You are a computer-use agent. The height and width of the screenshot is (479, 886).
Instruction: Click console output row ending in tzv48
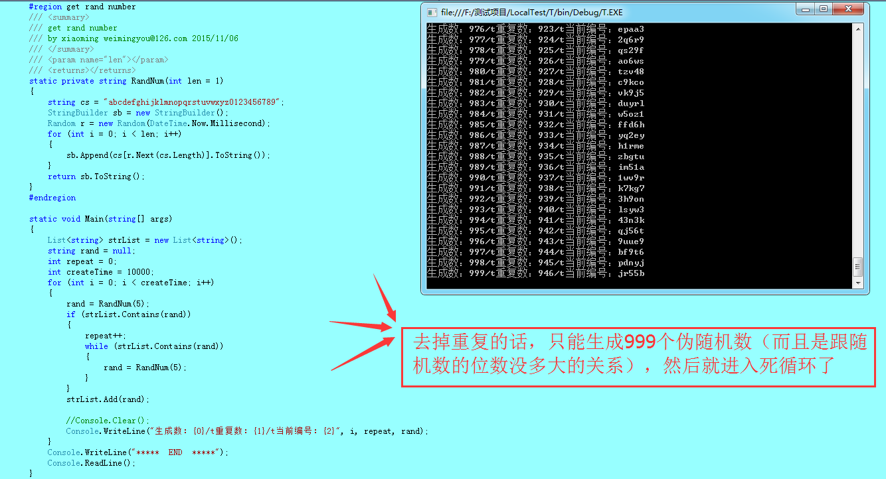coord(535,72)
